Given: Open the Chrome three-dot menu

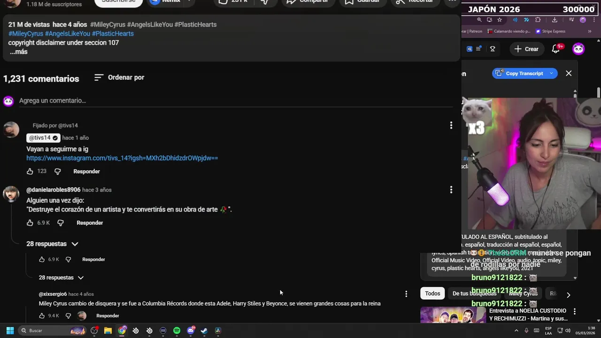Looking at the screenshot, I should point(593,20).
